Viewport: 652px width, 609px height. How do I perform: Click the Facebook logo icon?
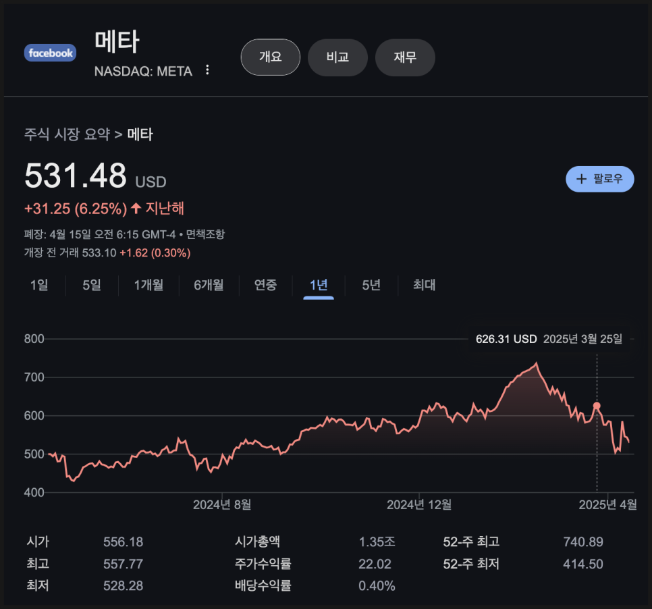point(50,53)
